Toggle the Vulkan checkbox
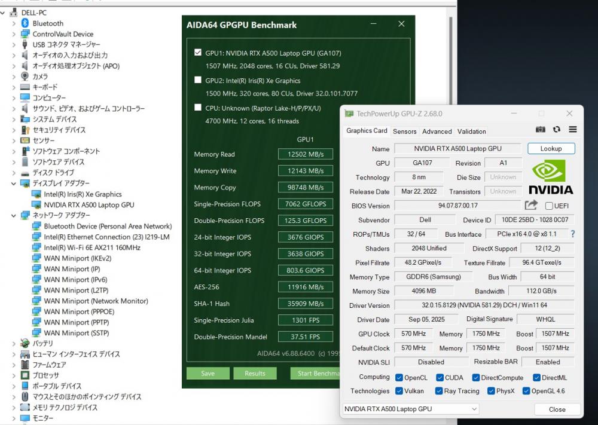The image size is (598, 425). point(399,391)
